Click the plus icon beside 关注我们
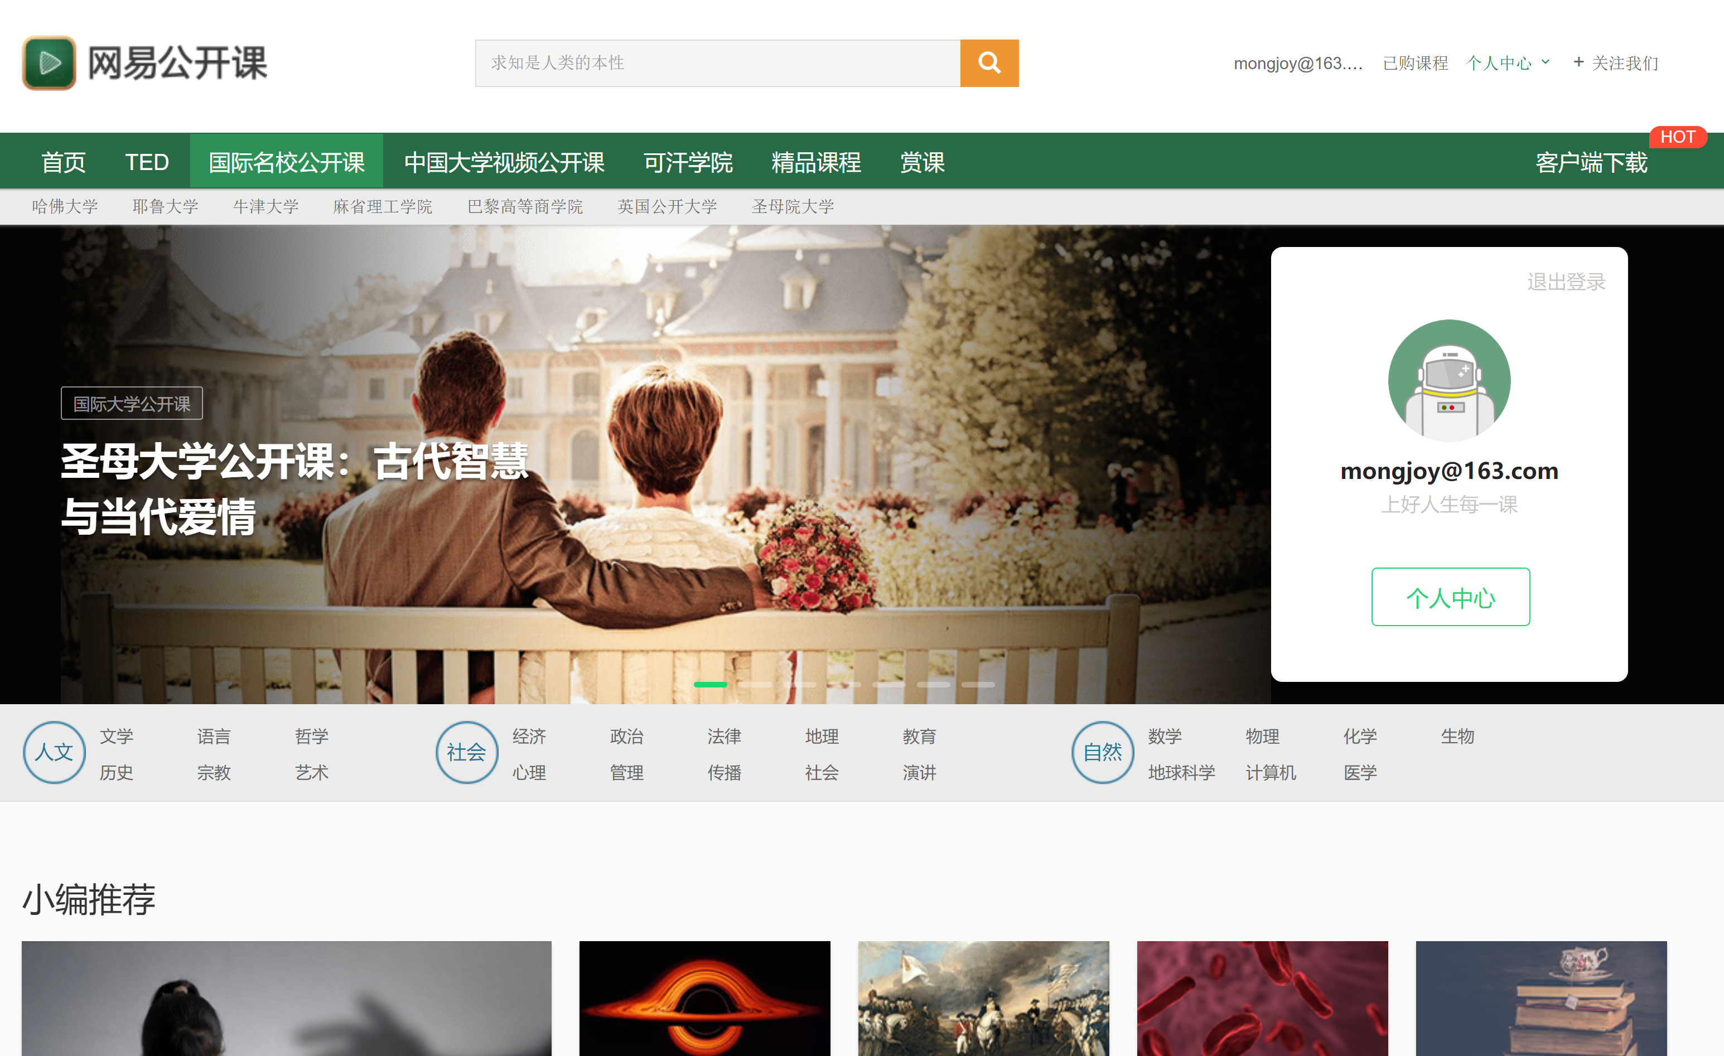1724x1056 pixels. 1578,62
